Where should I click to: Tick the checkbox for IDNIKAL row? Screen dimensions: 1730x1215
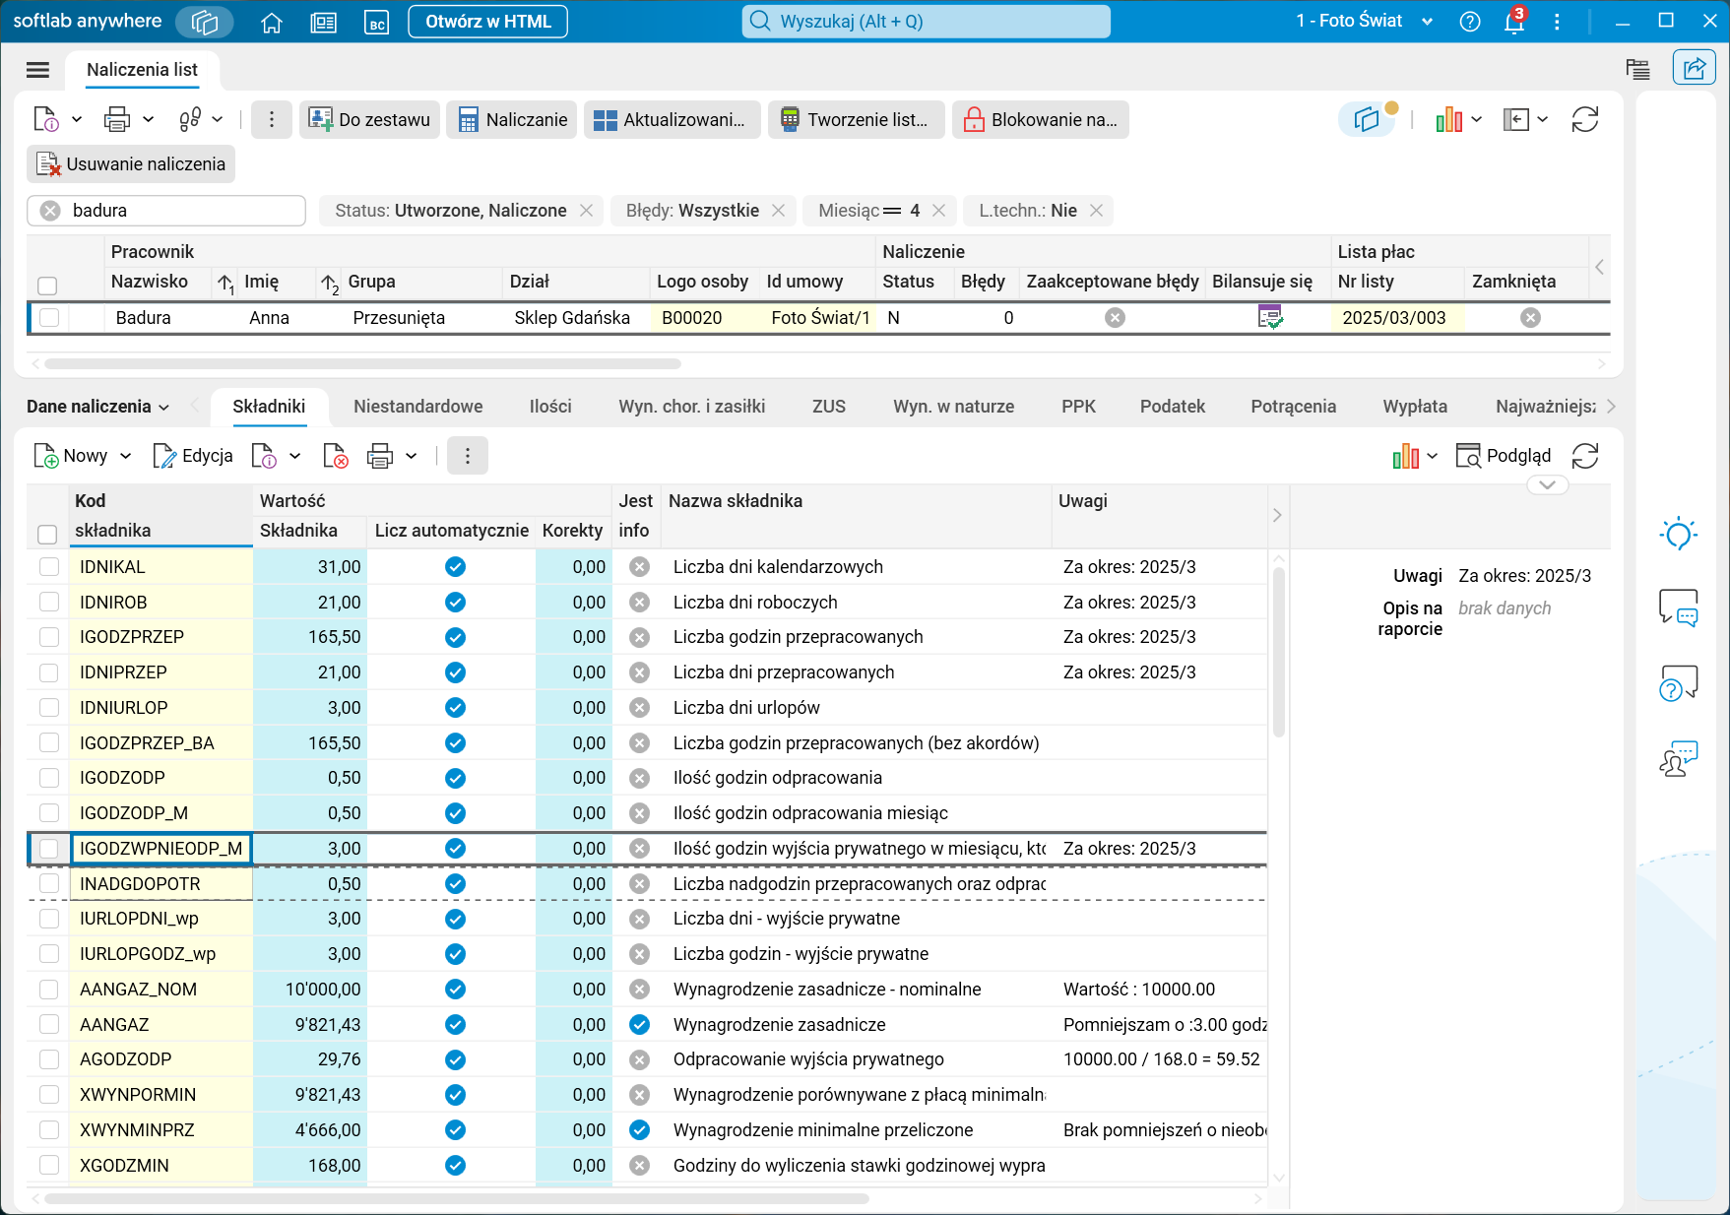tap(49, 567)
